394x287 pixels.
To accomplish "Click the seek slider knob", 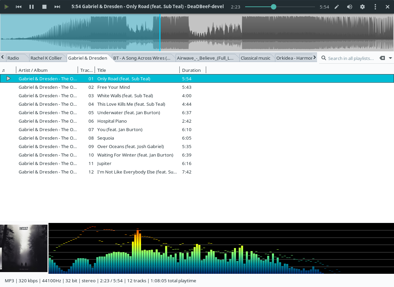I will 274,7.
